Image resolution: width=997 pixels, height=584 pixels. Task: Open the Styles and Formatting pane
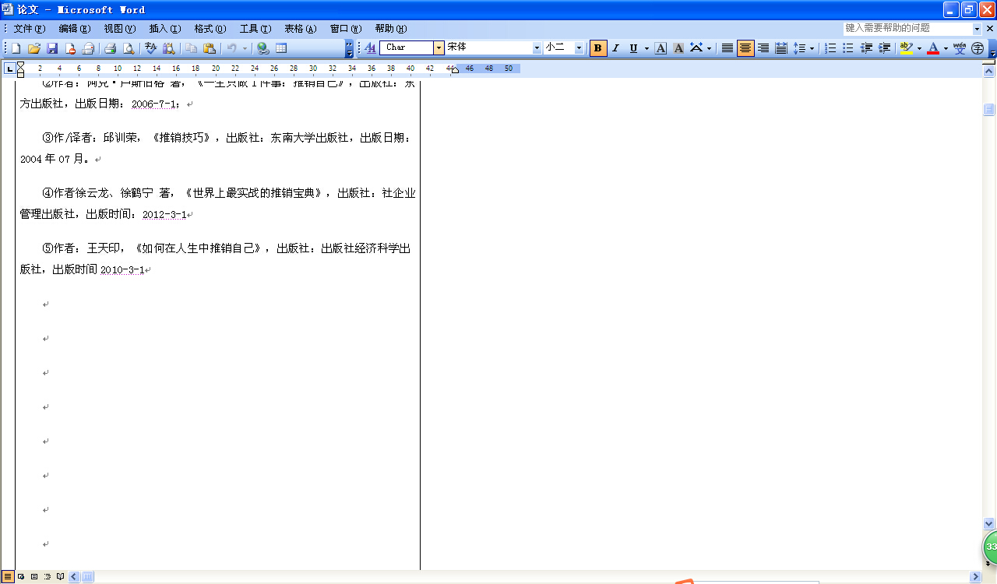pyautogui.click(x=371, y=48)
